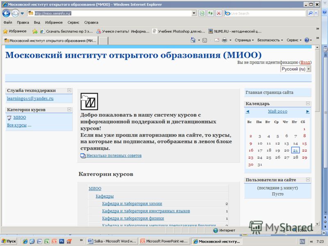Select the Московский институт tab
This screenshot has width=328, height=246.
click(50, 41)
